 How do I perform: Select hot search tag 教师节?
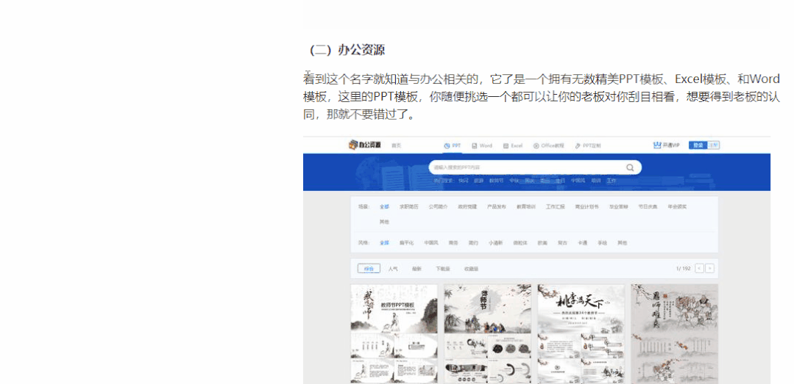point(496,181)
